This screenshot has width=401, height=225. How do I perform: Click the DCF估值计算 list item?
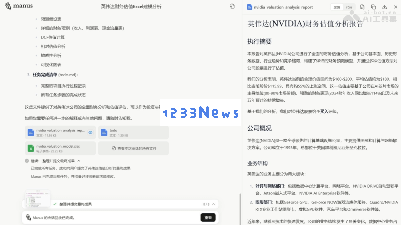[53, 37]
